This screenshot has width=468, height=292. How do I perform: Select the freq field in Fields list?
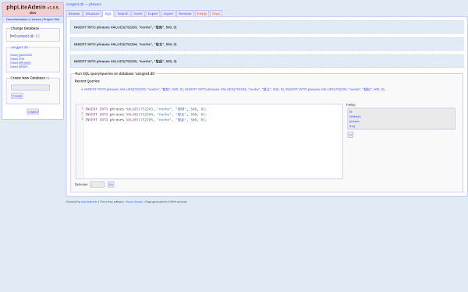click(353, 126)
